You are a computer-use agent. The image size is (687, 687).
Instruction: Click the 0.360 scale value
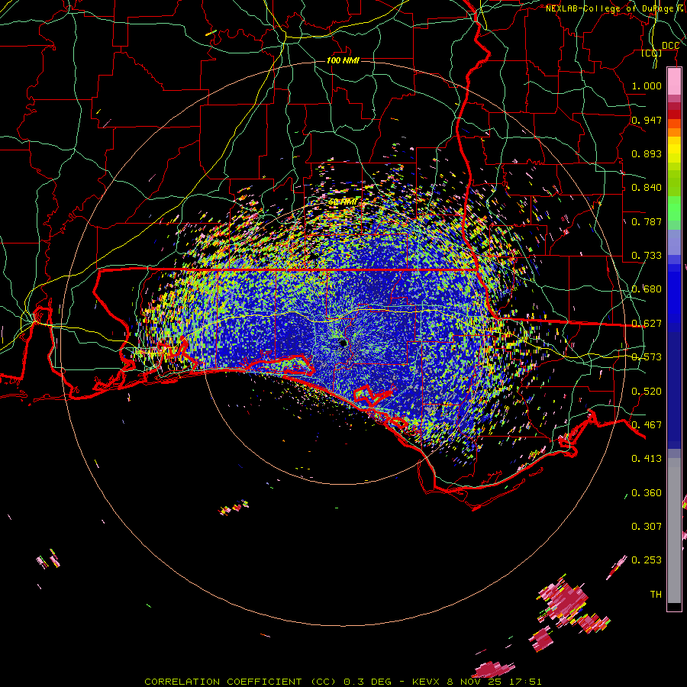[647, 493]
